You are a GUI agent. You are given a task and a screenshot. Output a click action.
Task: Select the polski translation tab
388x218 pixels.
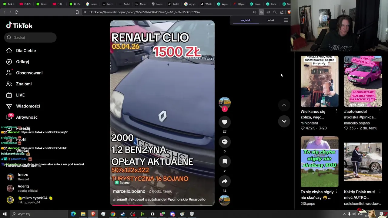[270, 20]
